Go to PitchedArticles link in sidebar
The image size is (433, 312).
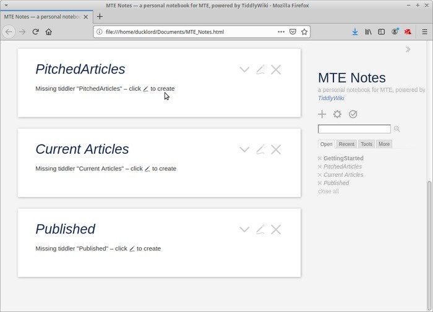[343, 167]
